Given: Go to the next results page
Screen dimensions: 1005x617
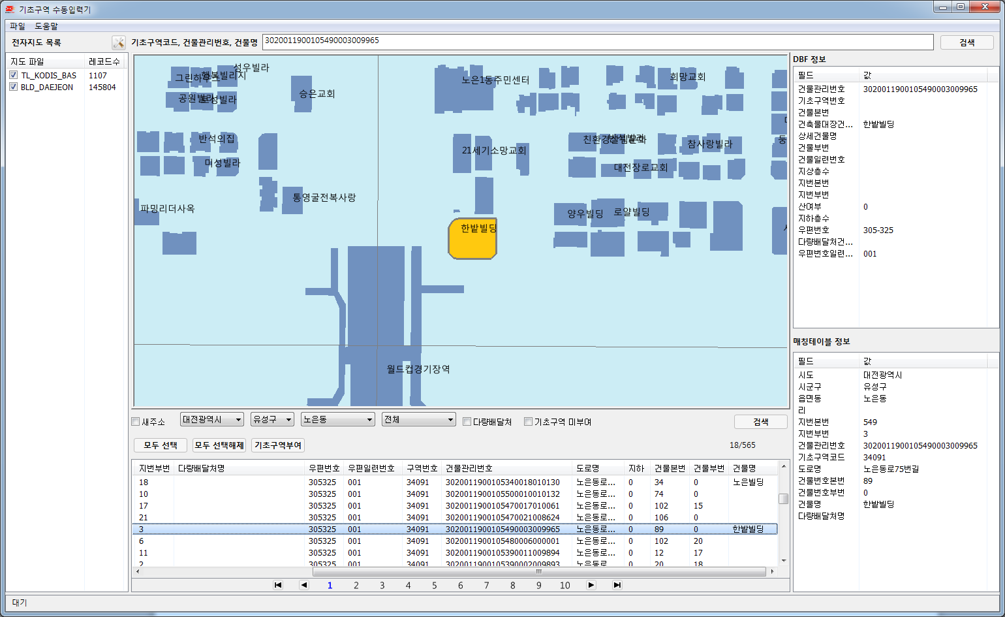Looking at the screenshot, I should tap(591, 585).
